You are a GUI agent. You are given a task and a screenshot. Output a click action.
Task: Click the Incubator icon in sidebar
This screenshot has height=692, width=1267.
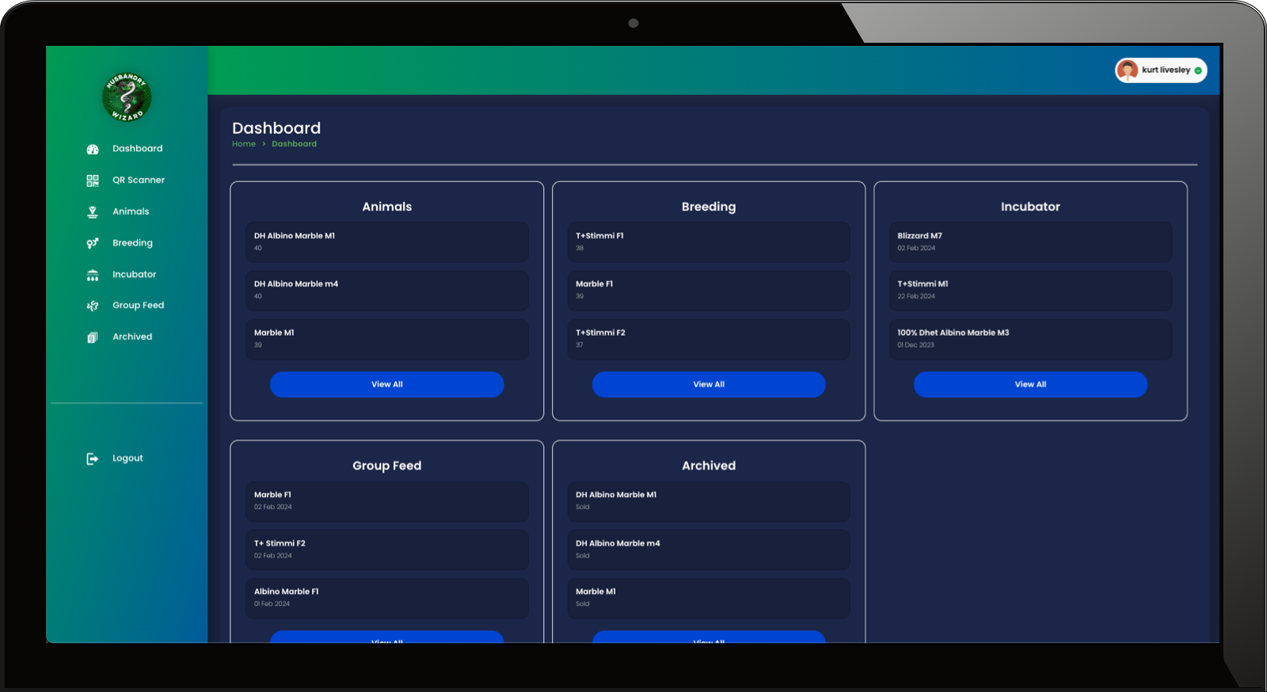pos(93,275)
